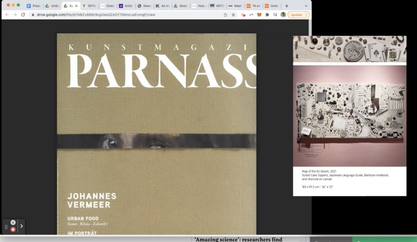417x242 pixels.
Task: Close the active Ku tab
Action: [x=77, y=6]
